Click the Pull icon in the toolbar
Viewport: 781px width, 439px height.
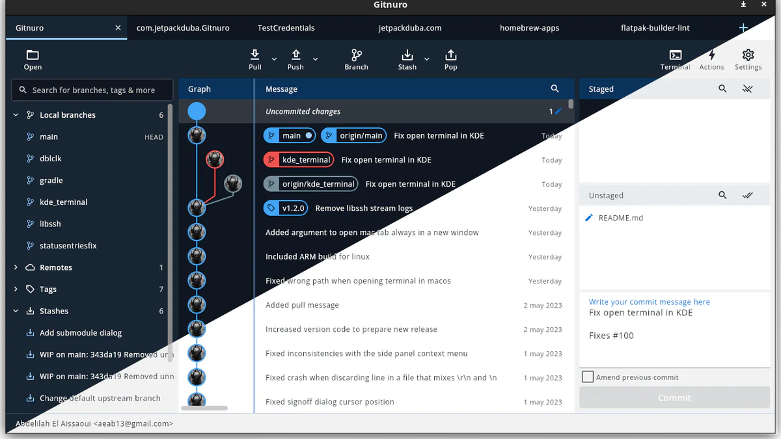254,55
